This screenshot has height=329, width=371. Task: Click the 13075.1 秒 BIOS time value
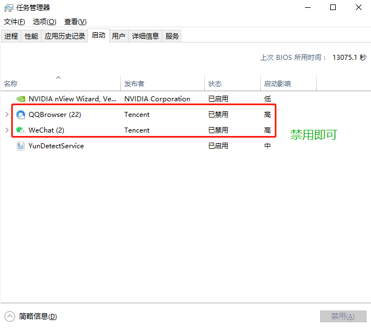point(350,58)
